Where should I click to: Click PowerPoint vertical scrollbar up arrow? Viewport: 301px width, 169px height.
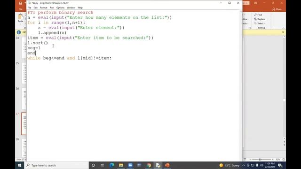point(284,37)
